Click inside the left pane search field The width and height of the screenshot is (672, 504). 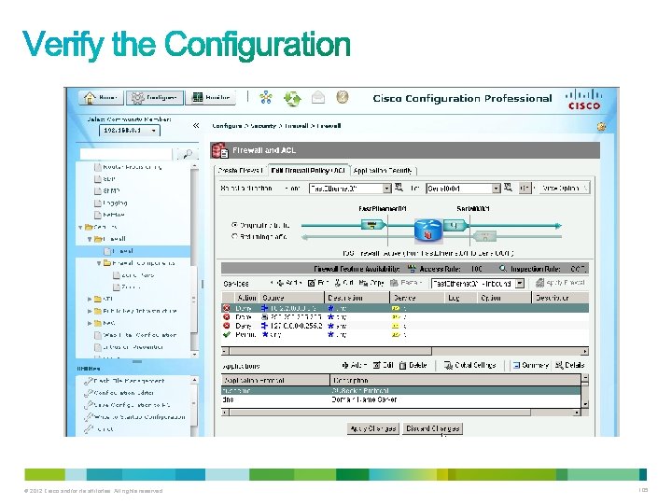(x=126, y=154)
